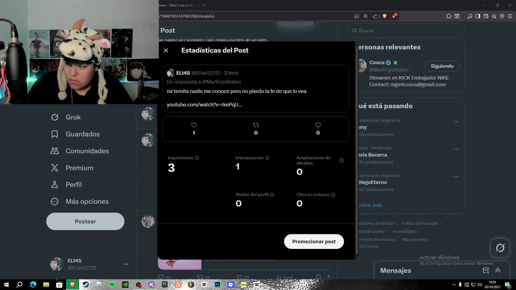Click the repost icon in stats dialog
The image size is (516, 290).
[256, 125]
